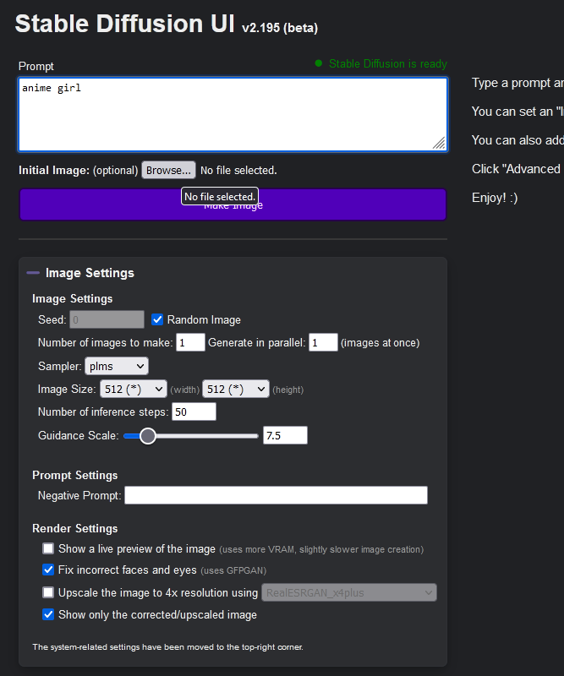Click the 'No file selected.' text beside Browse
The image size is (564, 676).
pos(238,171)
